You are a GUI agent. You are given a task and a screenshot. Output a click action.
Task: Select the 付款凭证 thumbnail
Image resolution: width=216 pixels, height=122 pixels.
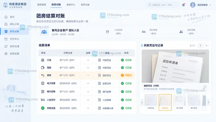tap(151, 102)
